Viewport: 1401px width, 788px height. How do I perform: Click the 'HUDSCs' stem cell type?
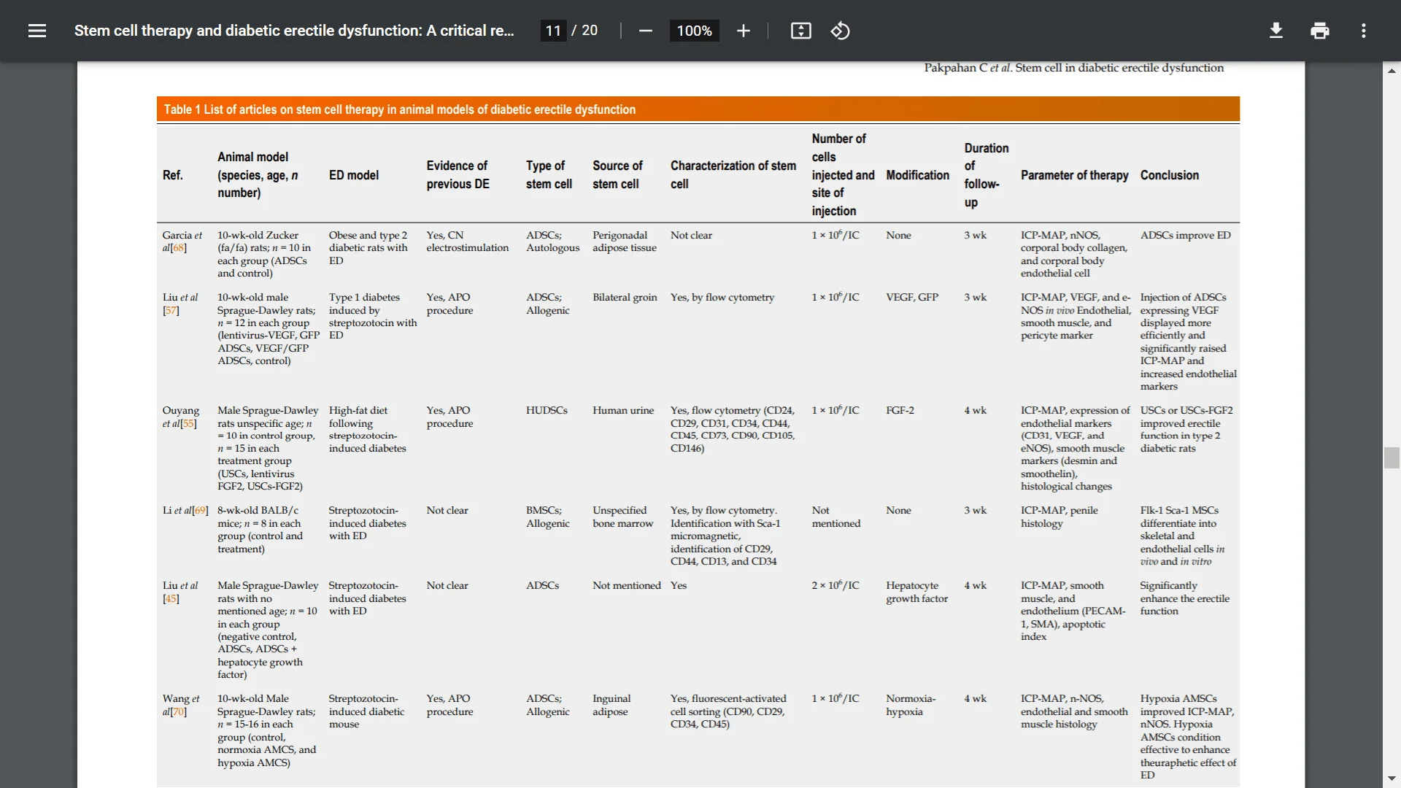[547, 411]
